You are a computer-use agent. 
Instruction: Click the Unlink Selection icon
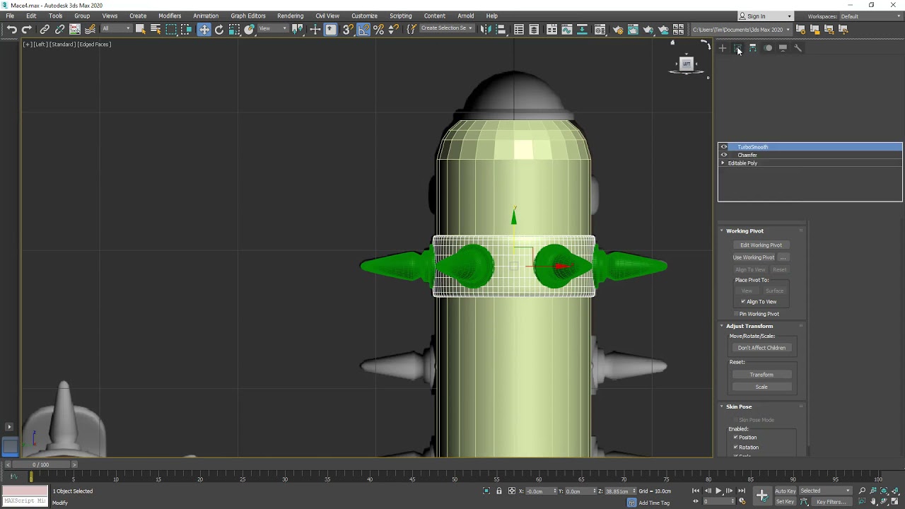coord(59,29)
